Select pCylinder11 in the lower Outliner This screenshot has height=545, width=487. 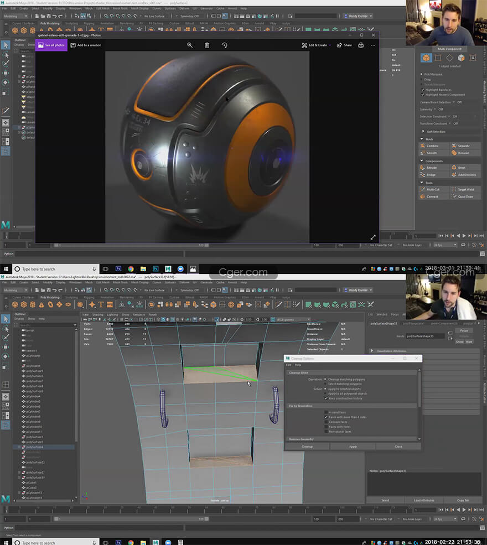point(34,432)
